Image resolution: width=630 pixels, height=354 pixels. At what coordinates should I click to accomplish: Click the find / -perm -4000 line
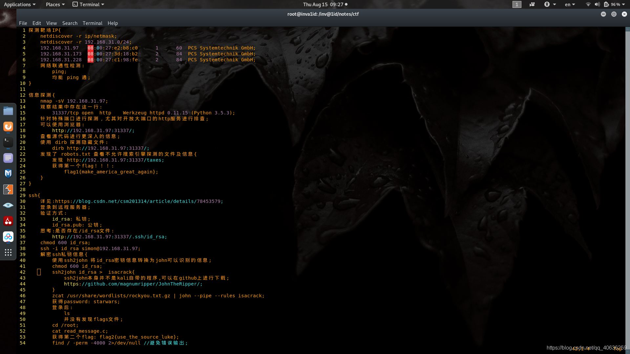tap(120, 343)
